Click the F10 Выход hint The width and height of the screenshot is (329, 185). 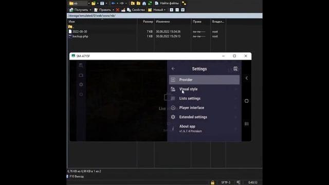click(x=77, y=176)
